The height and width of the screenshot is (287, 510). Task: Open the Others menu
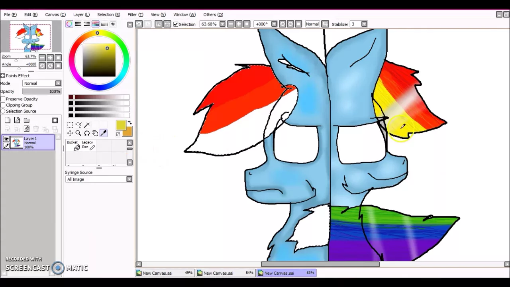pos(213,15)
